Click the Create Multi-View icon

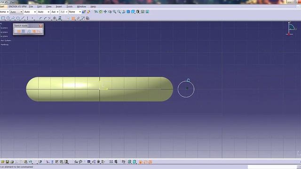coord(128,12)
